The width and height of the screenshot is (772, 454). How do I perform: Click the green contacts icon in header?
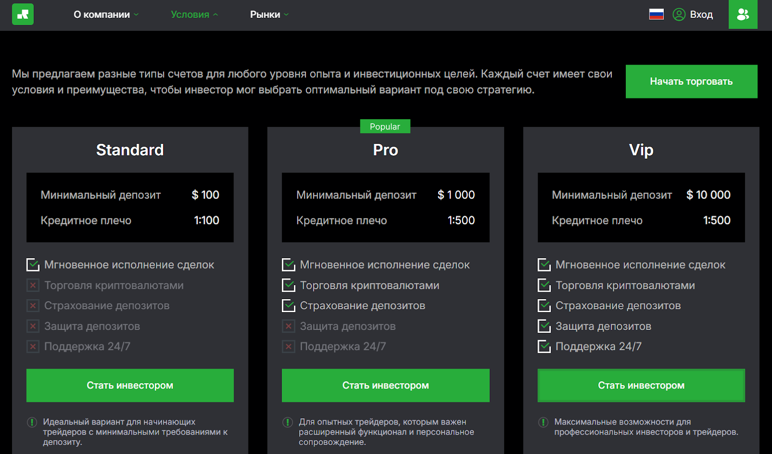pyautogui.click(x=743, y=14)
